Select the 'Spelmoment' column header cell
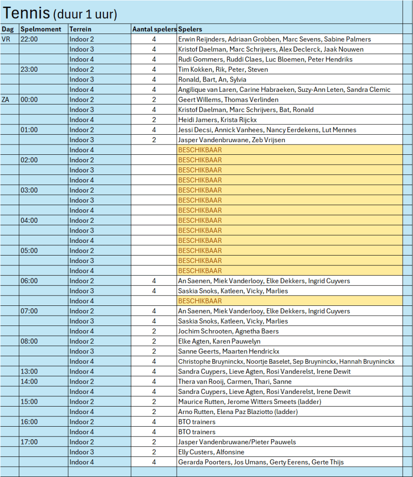Screen dimensions: 413x477 43,29
